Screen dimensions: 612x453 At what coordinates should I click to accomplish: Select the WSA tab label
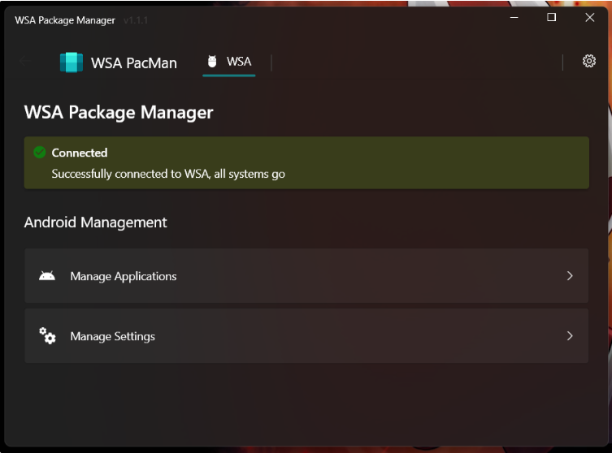coord(239,62)
